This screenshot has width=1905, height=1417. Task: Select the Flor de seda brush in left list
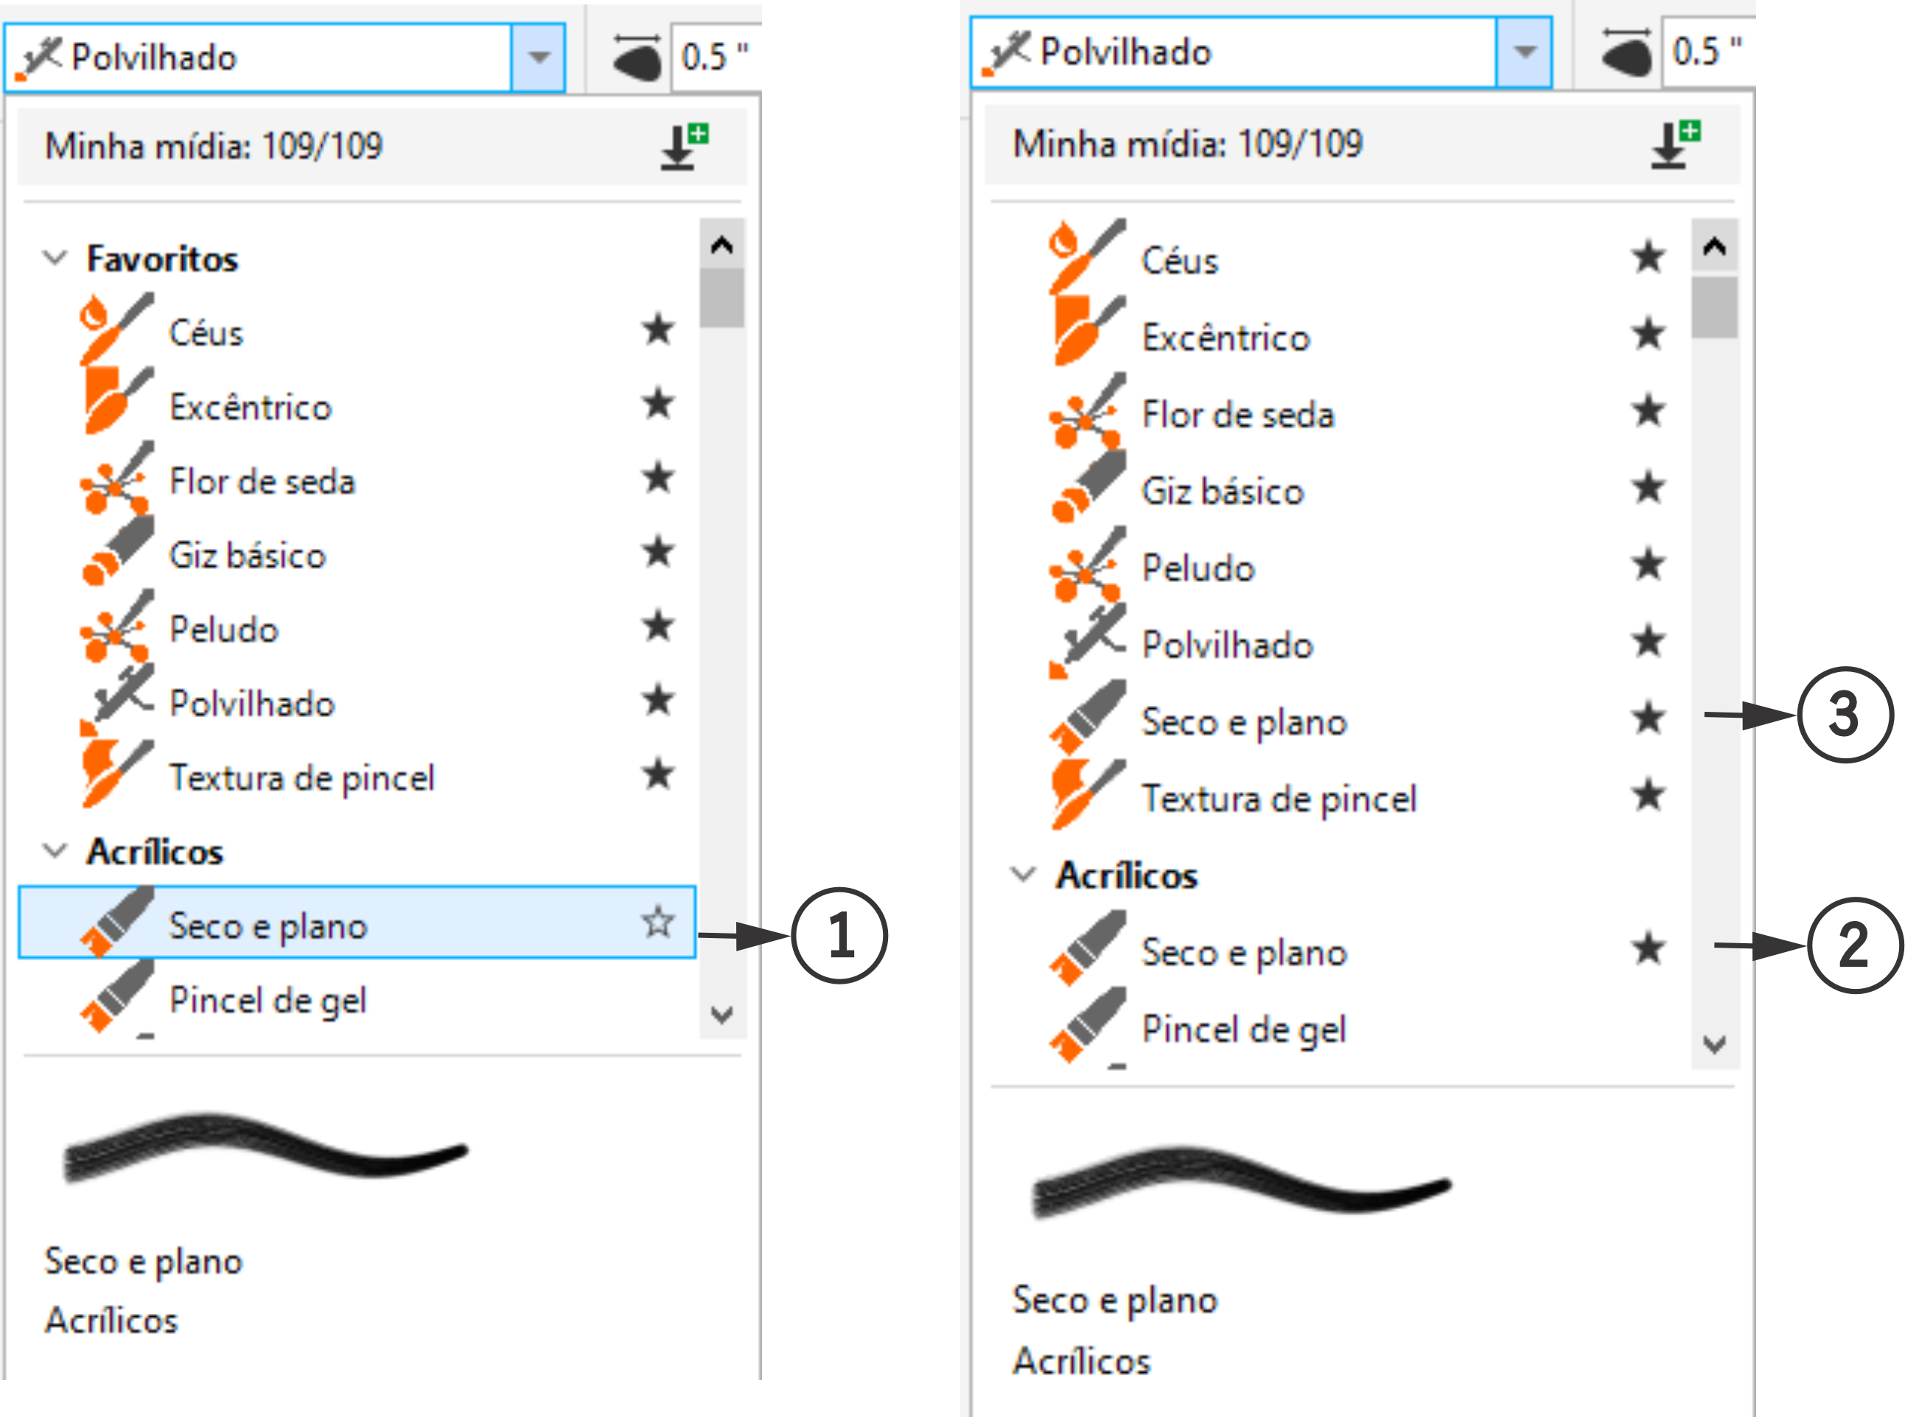(262, 481)
